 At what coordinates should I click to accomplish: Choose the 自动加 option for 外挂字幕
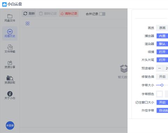pos(162,110)
